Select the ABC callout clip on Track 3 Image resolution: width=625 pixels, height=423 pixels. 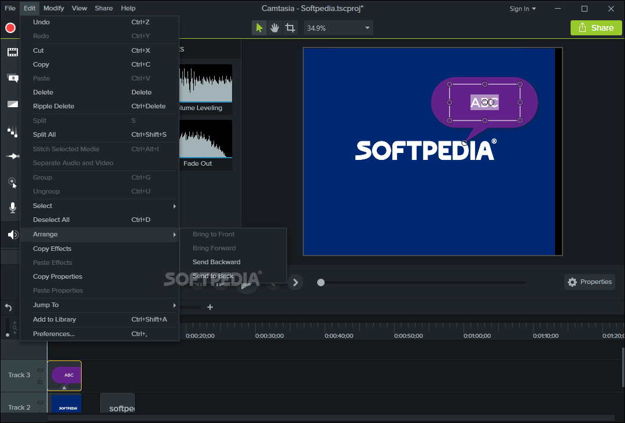click(x=65, y=375)
